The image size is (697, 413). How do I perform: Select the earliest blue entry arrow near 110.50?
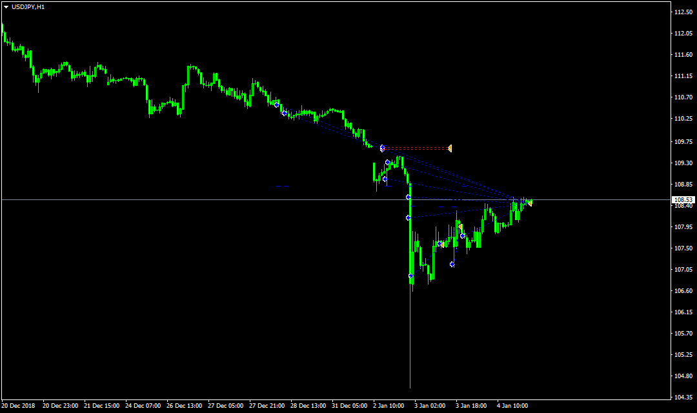[276, 105]
